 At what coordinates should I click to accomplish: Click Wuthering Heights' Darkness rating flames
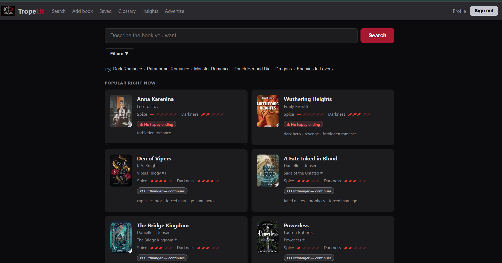tap(359, 114)
